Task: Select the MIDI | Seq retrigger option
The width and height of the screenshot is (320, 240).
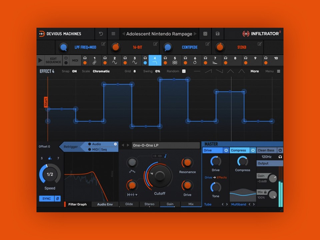Action: coord(98,150)
